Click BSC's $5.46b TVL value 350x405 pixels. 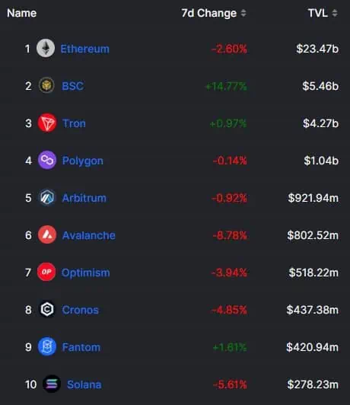point(320,86)
